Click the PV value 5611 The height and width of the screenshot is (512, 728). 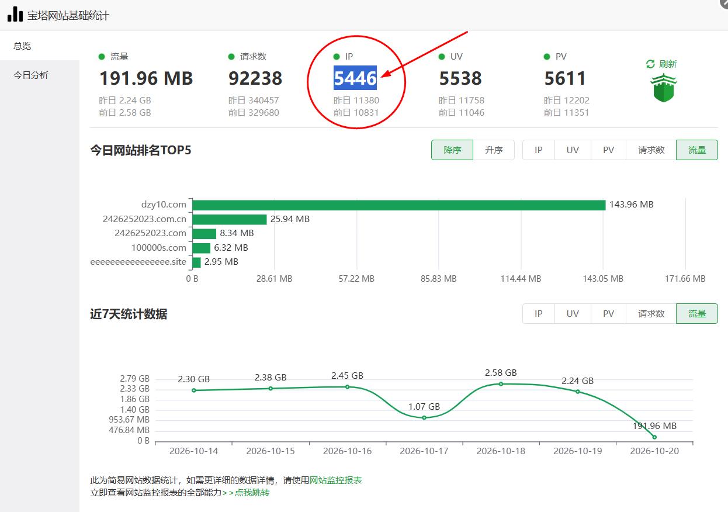[x=565, y=78]
